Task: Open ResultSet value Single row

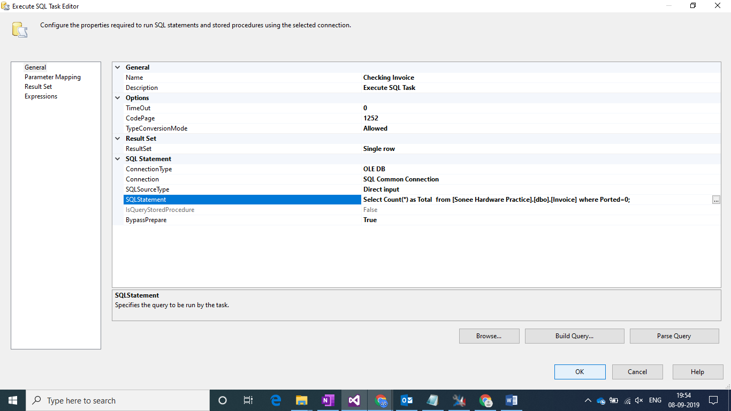Action: [379, 149]
